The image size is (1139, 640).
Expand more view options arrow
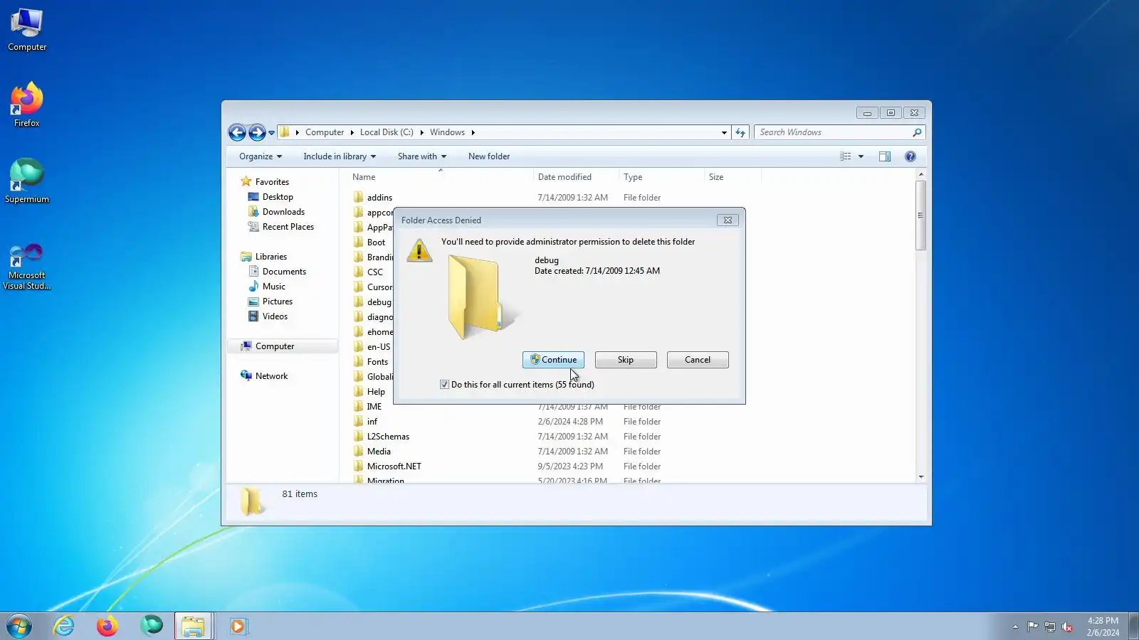[x=861, y=156]
